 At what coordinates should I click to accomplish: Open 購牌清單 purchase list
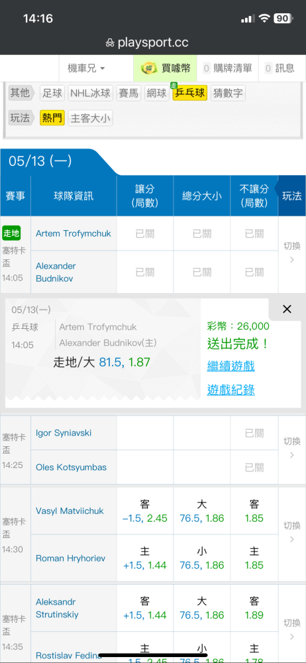tap(227, 68)
